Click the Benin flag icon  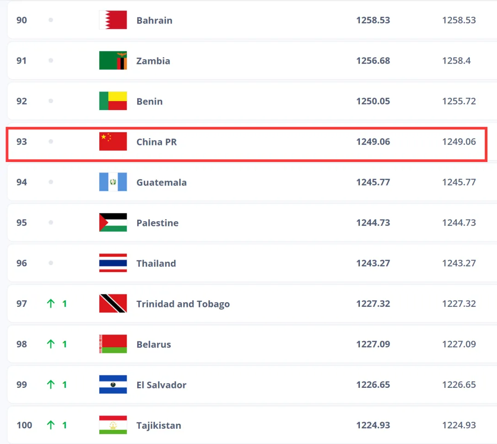[113, 101]
